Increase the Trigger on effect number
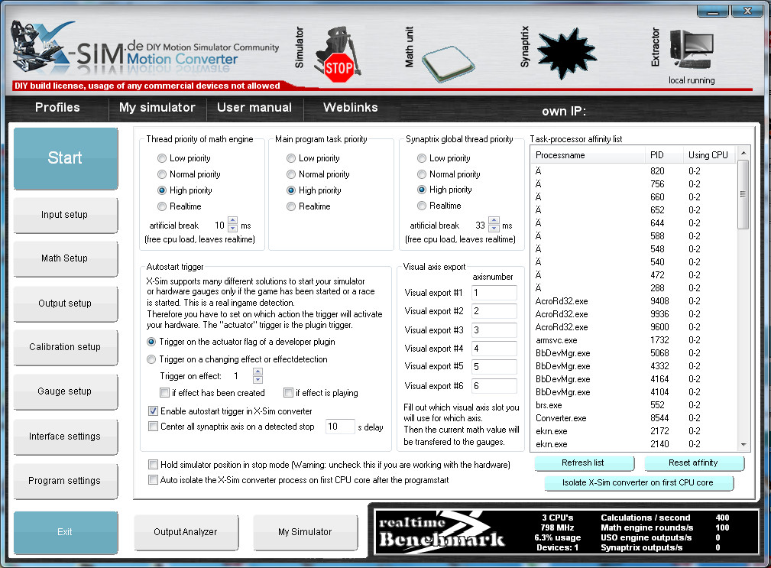 [x=258, y=372]
